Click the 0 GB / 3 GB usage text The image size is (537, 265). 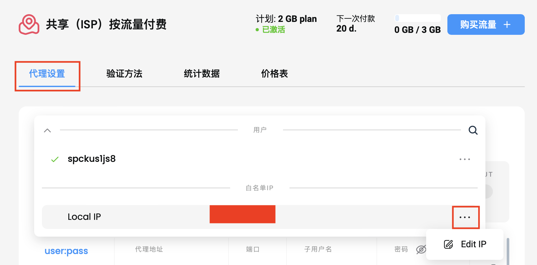click(x=418, y=30)
